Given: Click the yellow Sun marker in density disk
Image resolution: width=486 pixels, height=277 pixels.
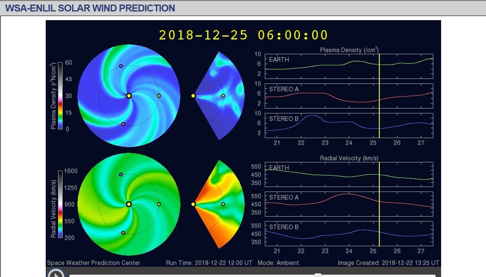Looking at the screenshot, I should [129, 96].
